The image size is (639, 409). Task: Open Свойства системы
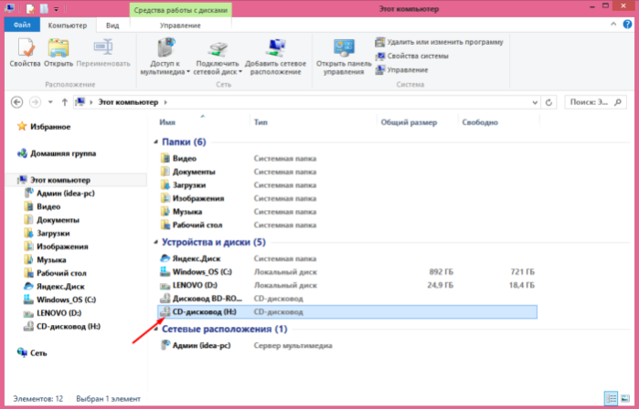click(412, 56)
